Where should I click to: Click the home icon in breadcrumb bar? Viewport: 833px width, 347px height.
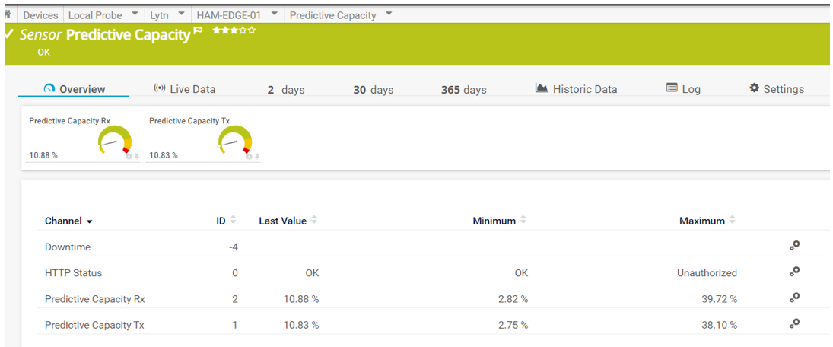tap(8, 14)
